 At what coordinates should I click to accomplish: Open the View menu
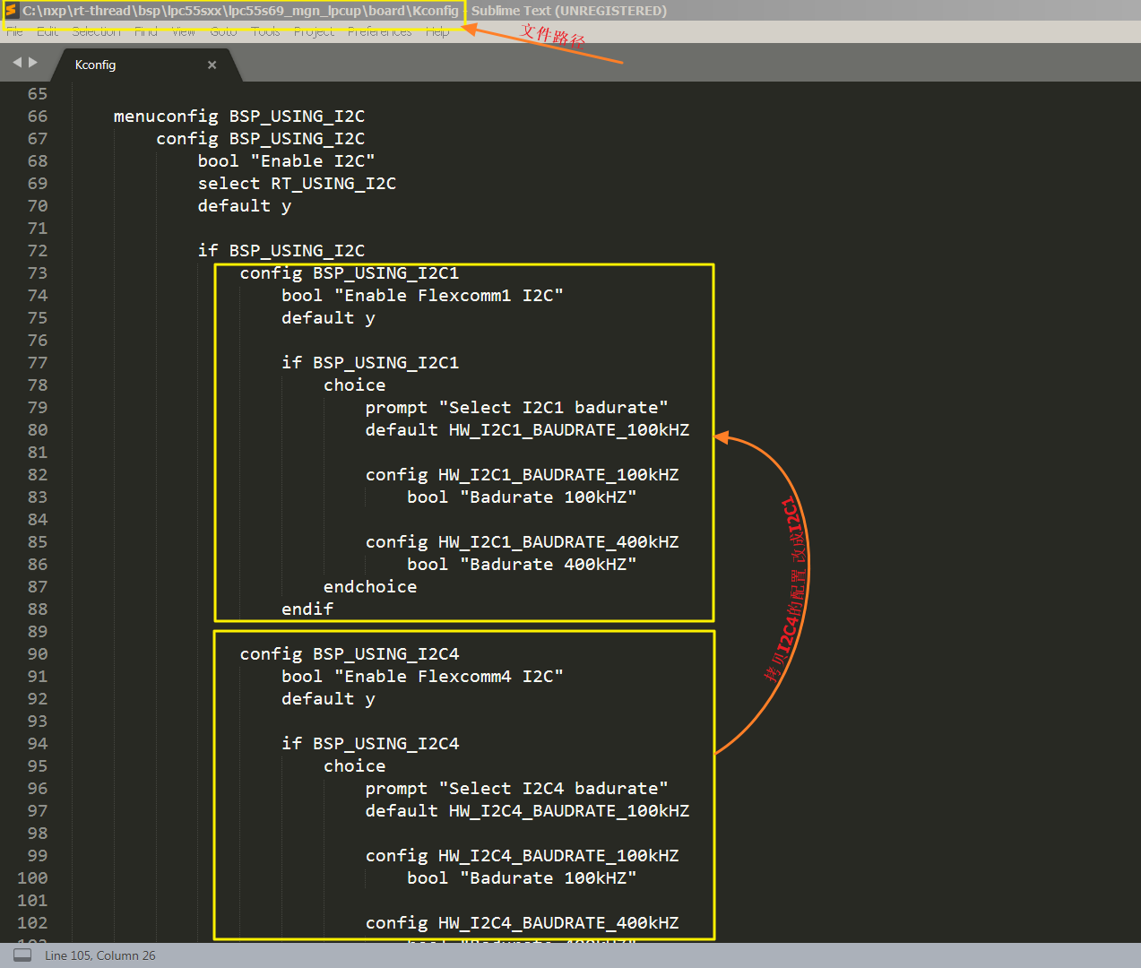(x=183, y=31)
